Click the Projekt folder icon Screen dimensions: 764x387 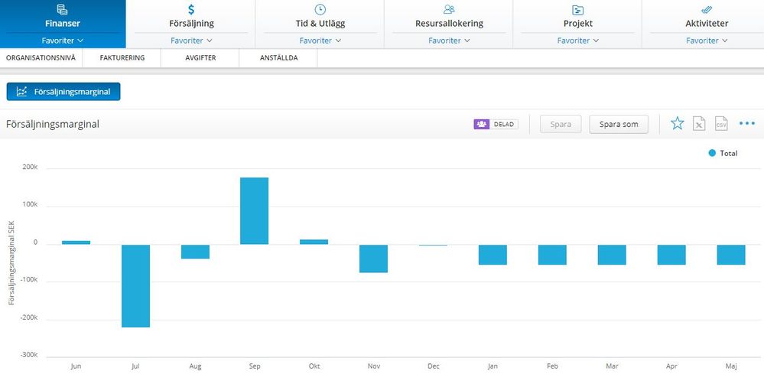[x=577, y=10]
